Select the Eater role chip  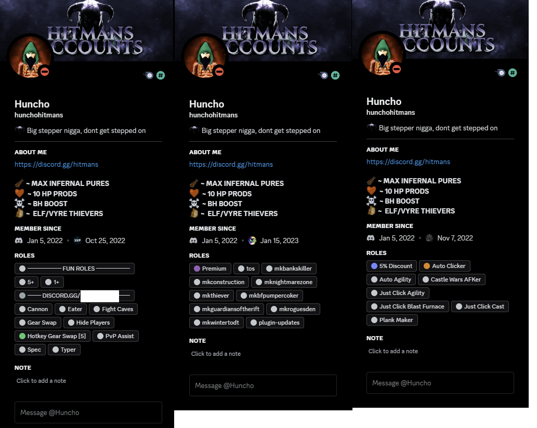[71, 309]
